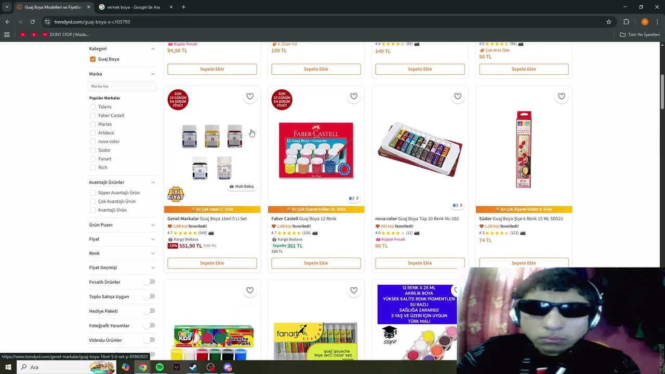The height and width of the screenshot is (374, 665).
Task: Add Faber Castell 12 Renk to cart
Action: coord(316,263)
